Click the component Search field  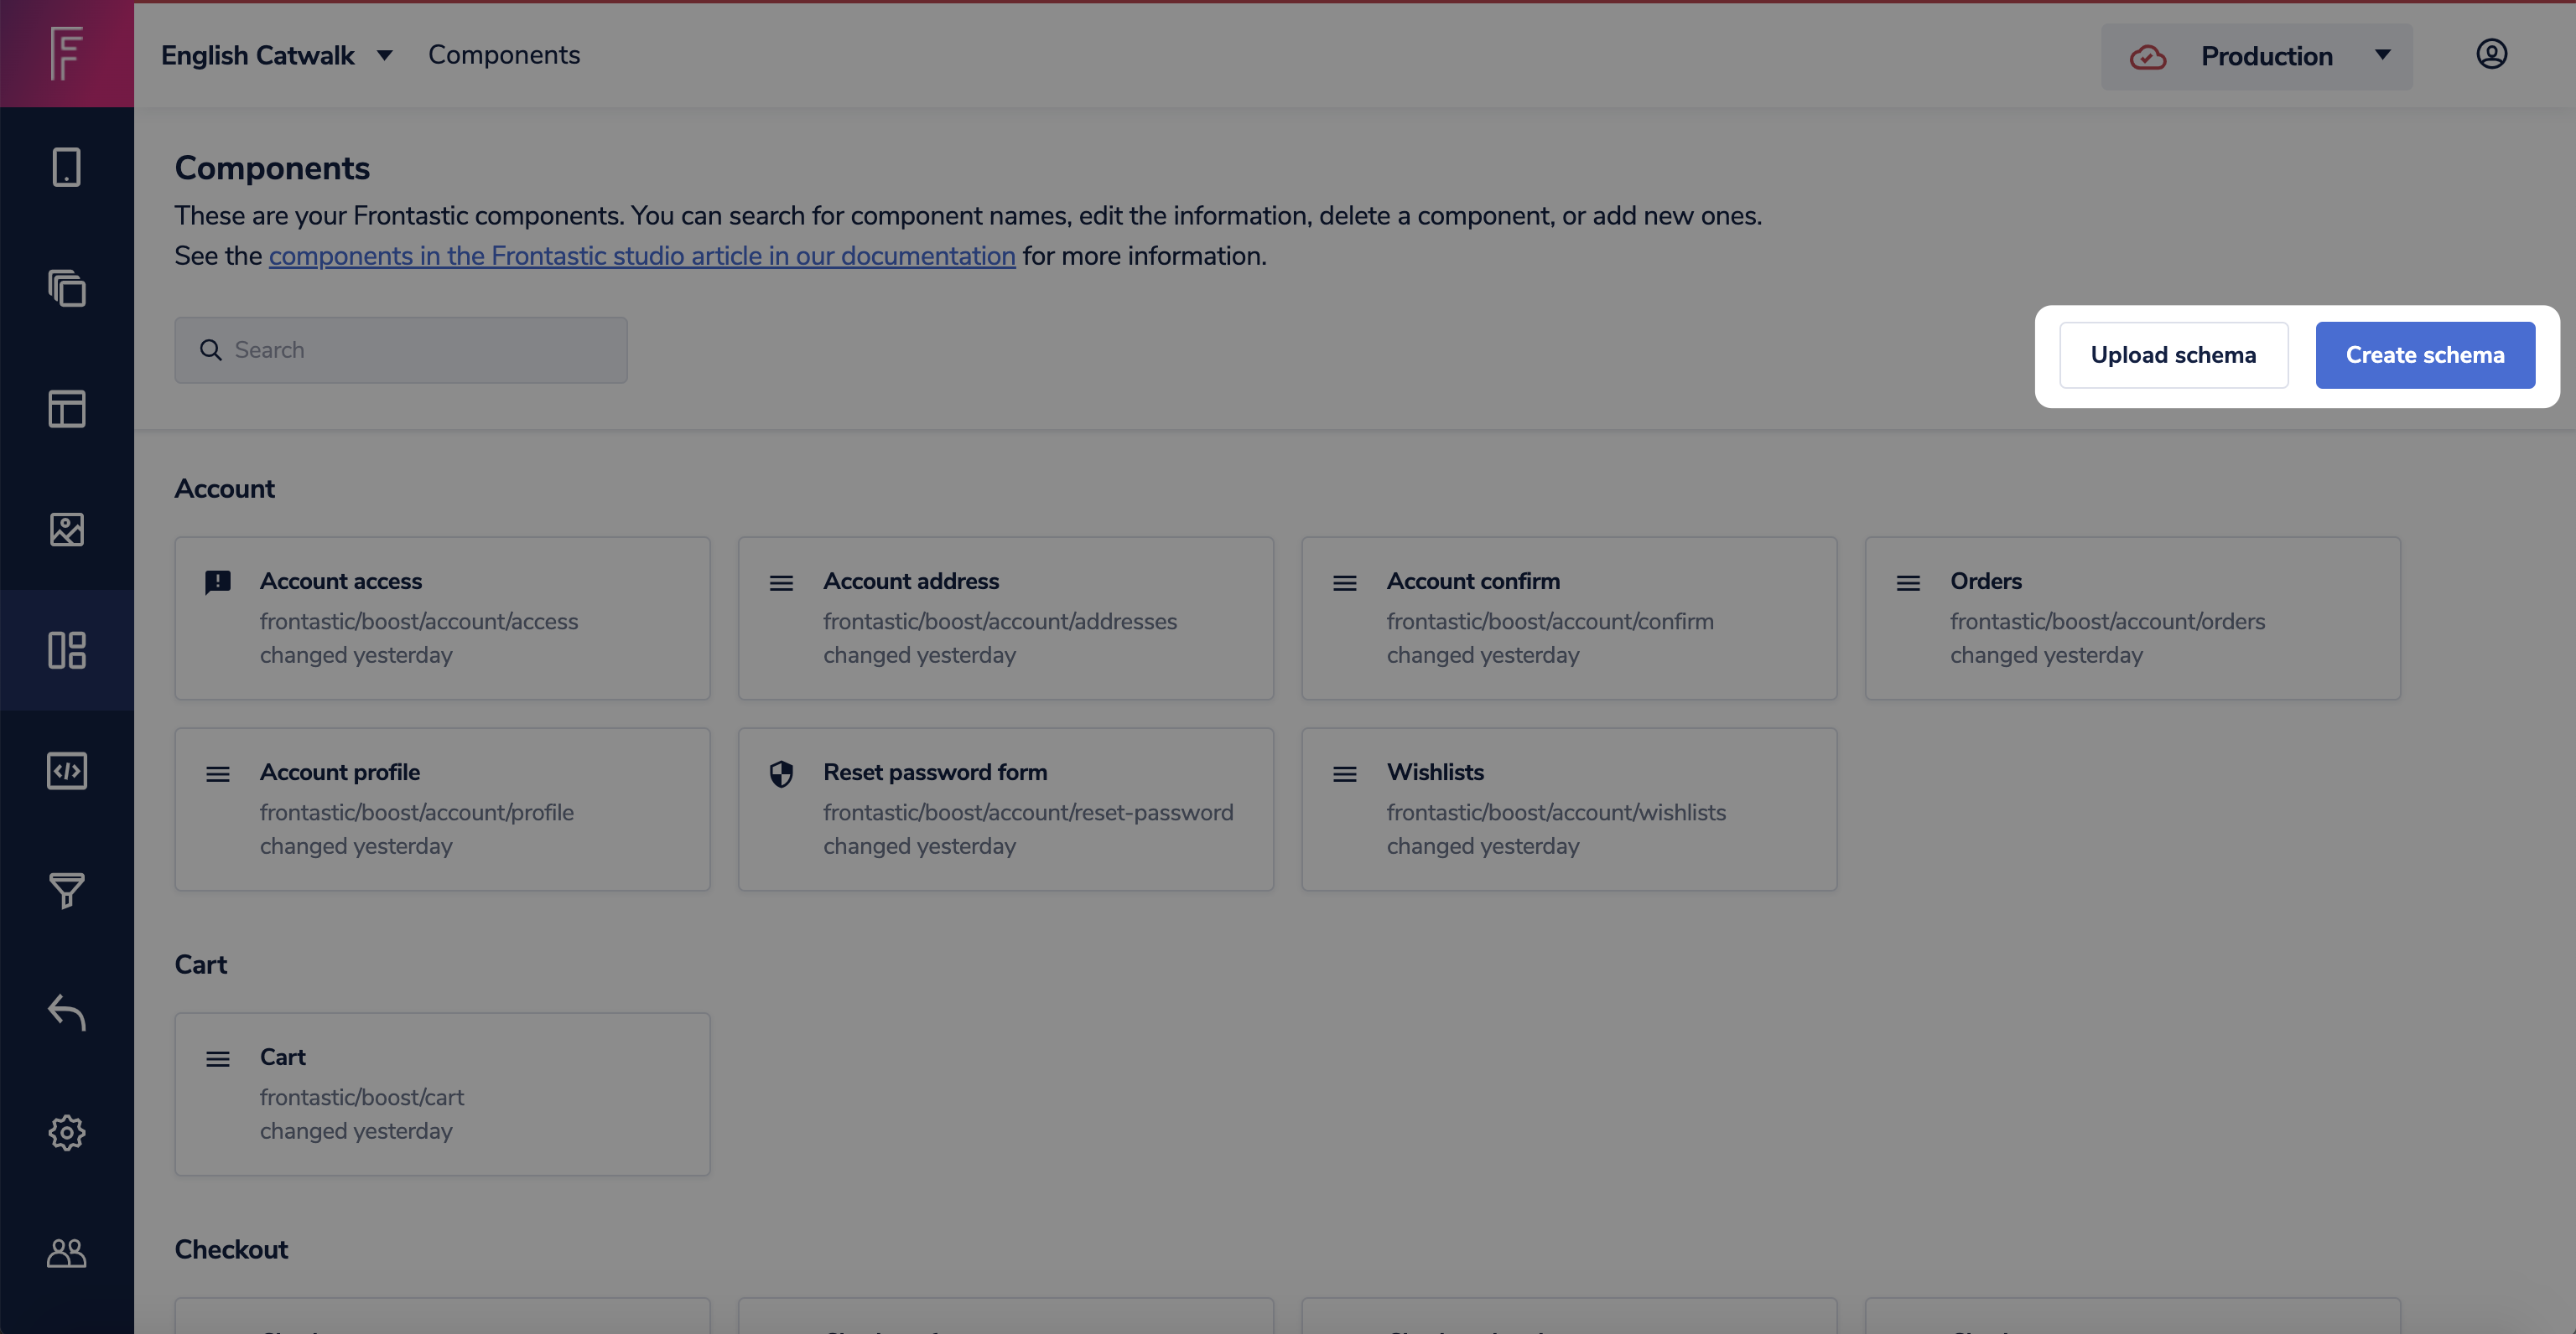[401, 351]
